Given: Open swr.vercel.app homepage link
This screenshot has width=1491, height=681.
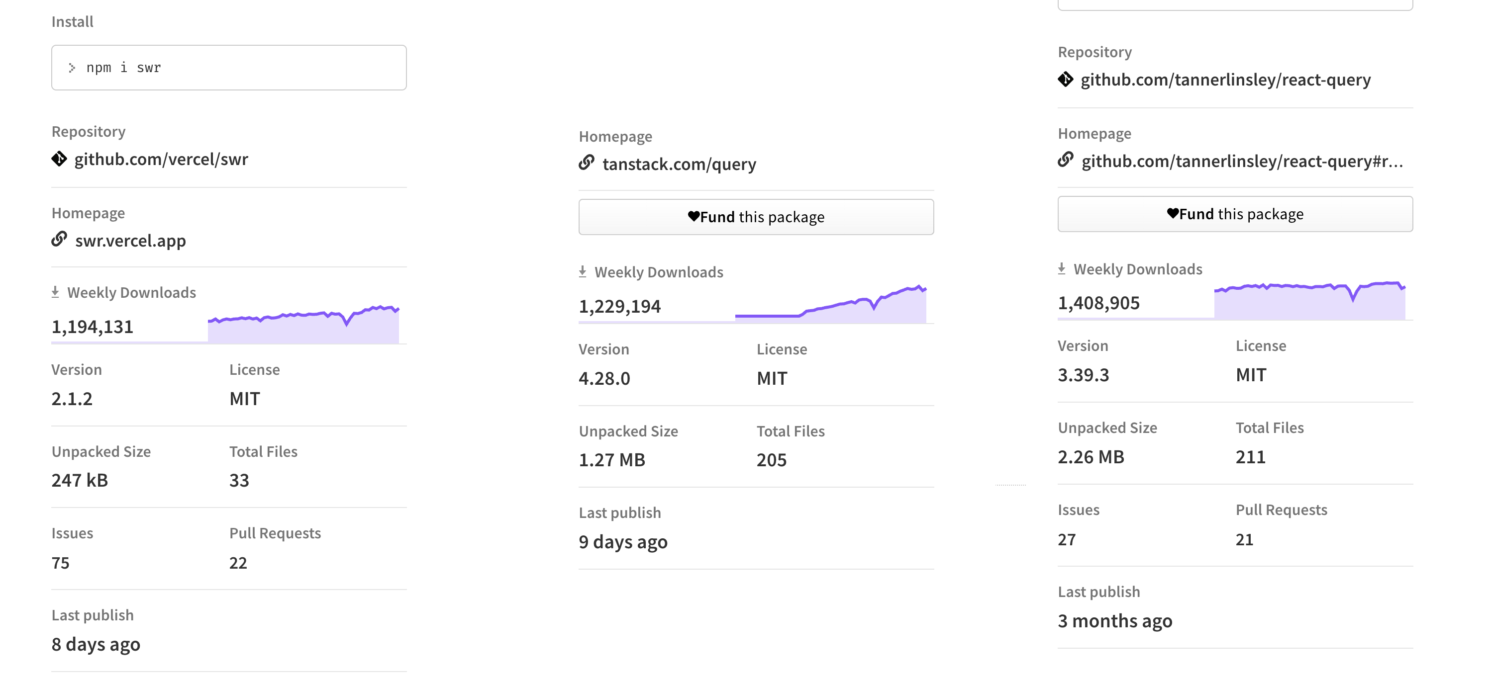Looking at the screenshot, I should 130,241.
